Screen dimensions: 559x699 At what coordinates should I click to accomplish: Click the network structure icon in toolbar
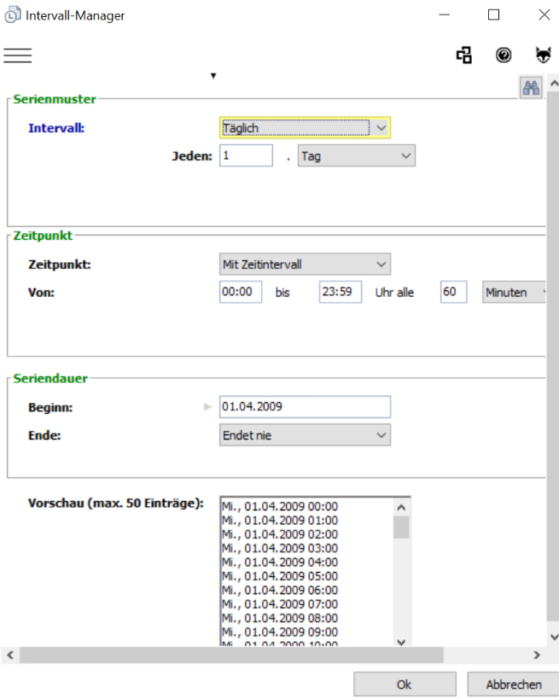[464, 55]
